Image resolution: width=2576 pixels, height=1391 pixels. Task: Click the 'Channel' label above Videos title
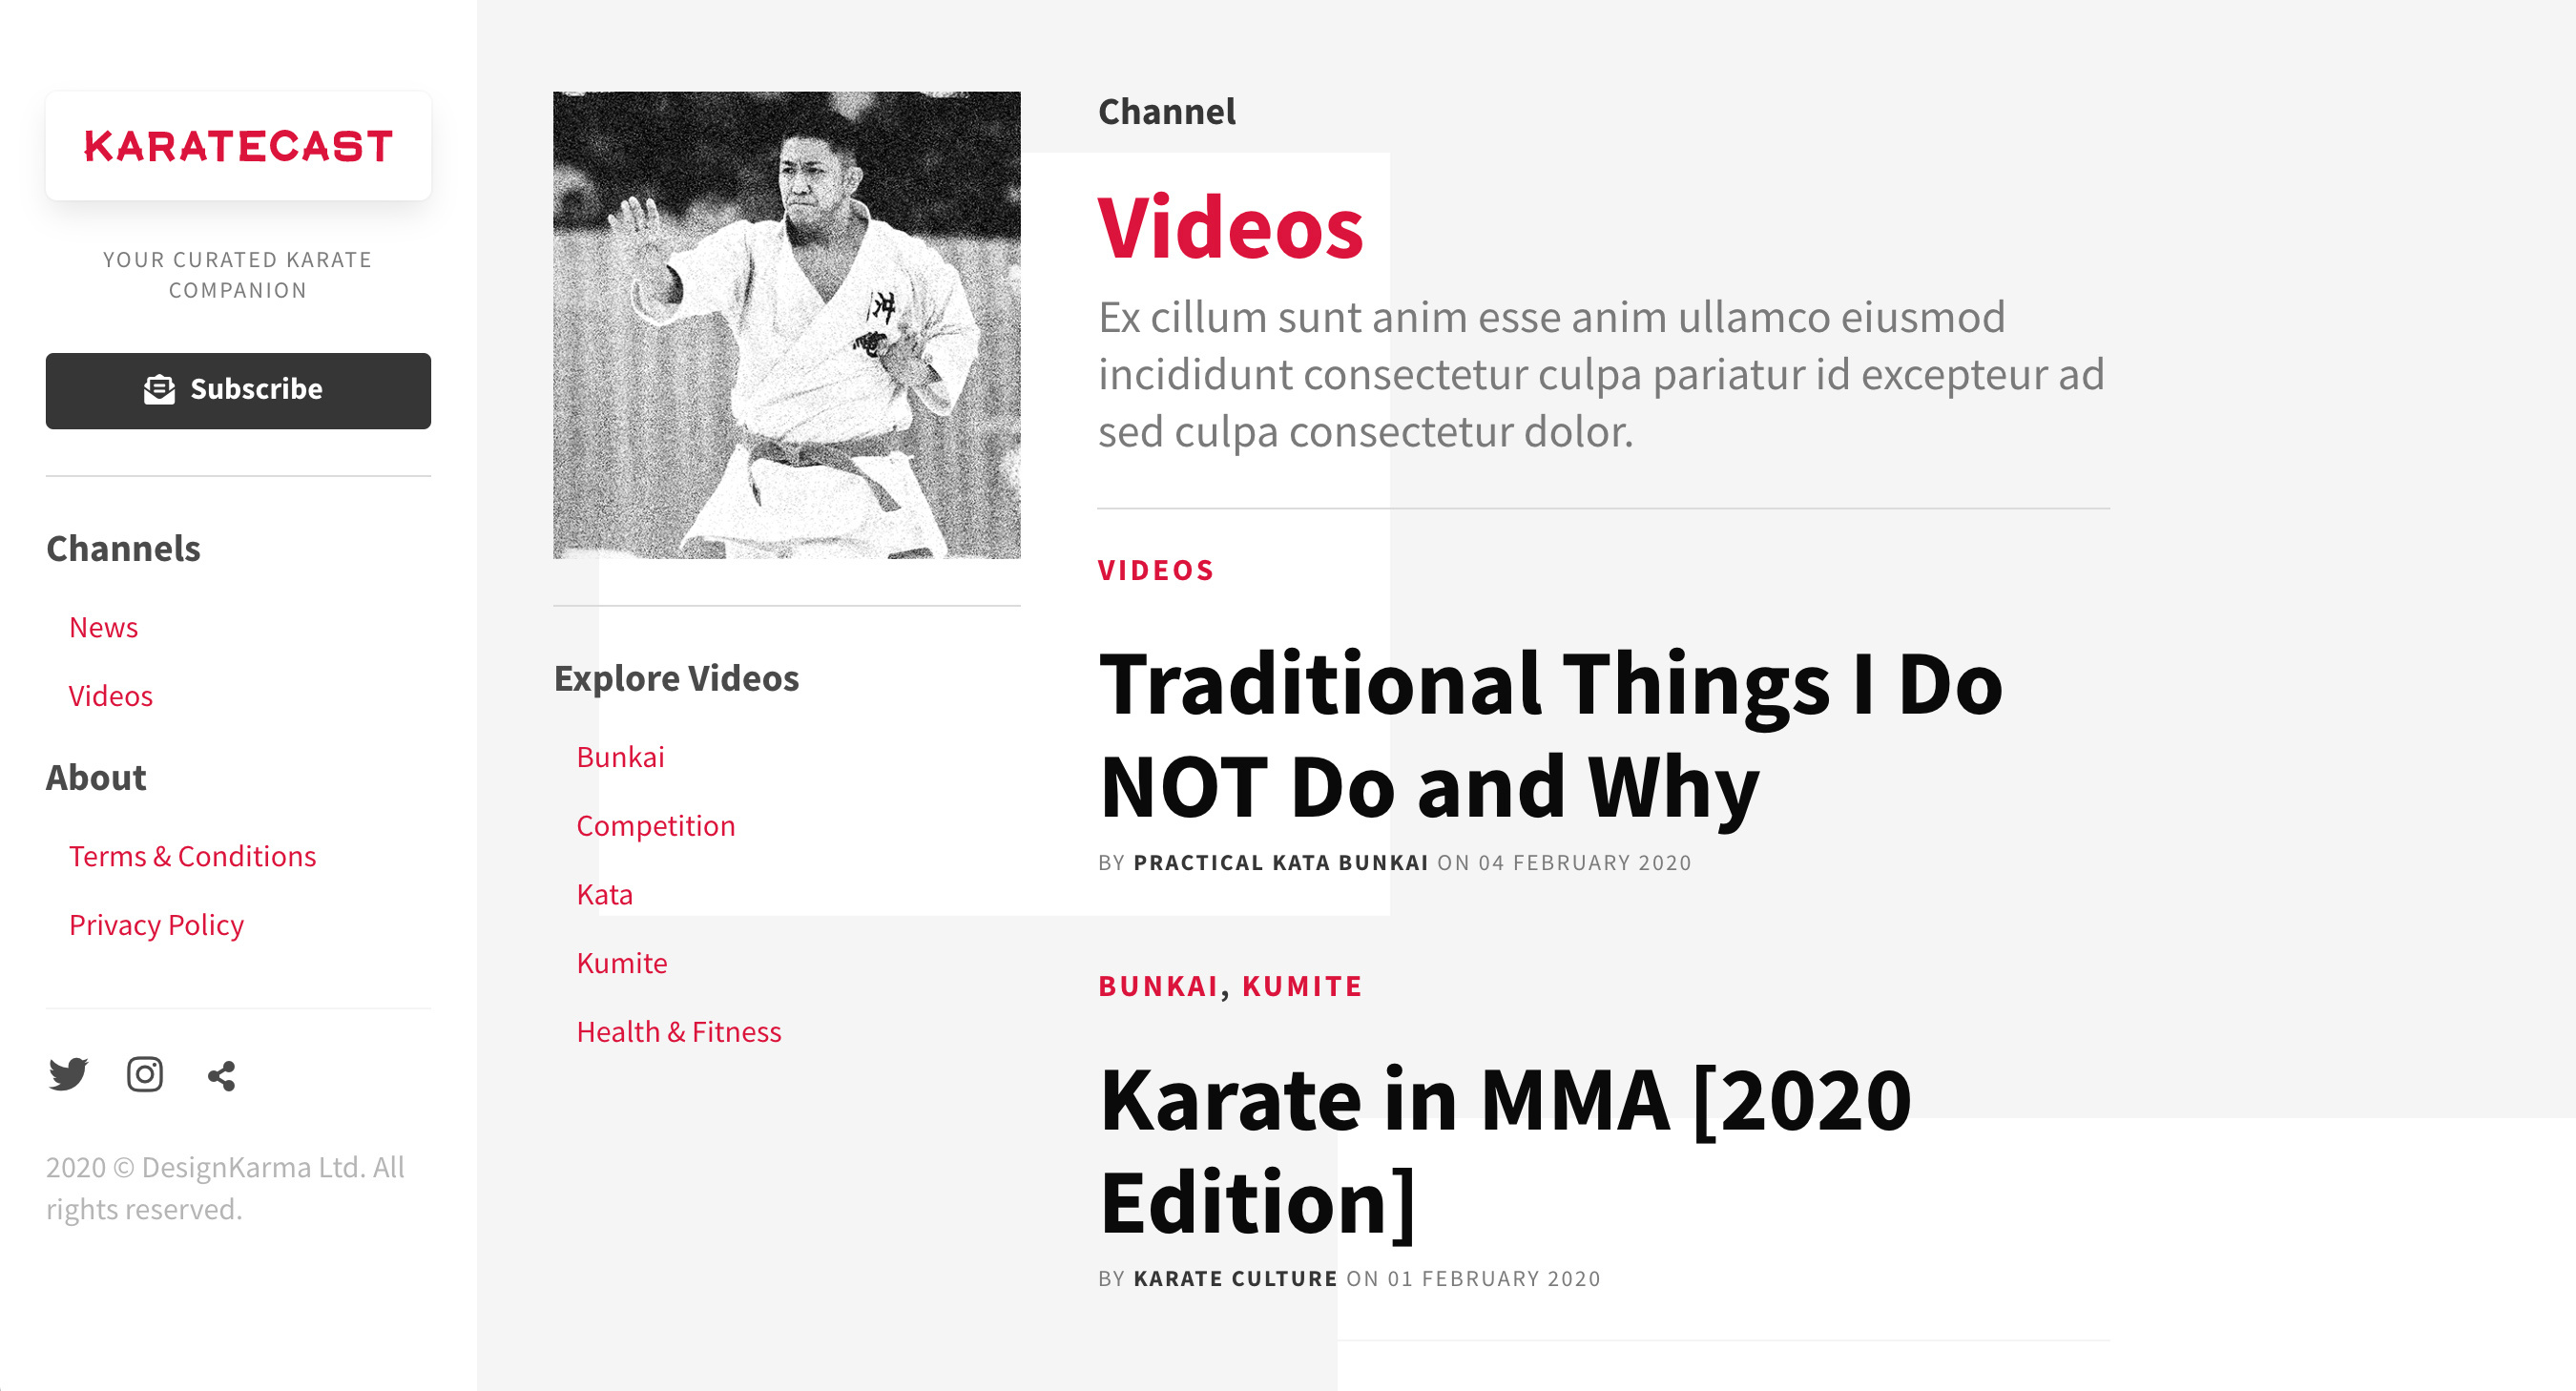click(x=1167, y=112)
